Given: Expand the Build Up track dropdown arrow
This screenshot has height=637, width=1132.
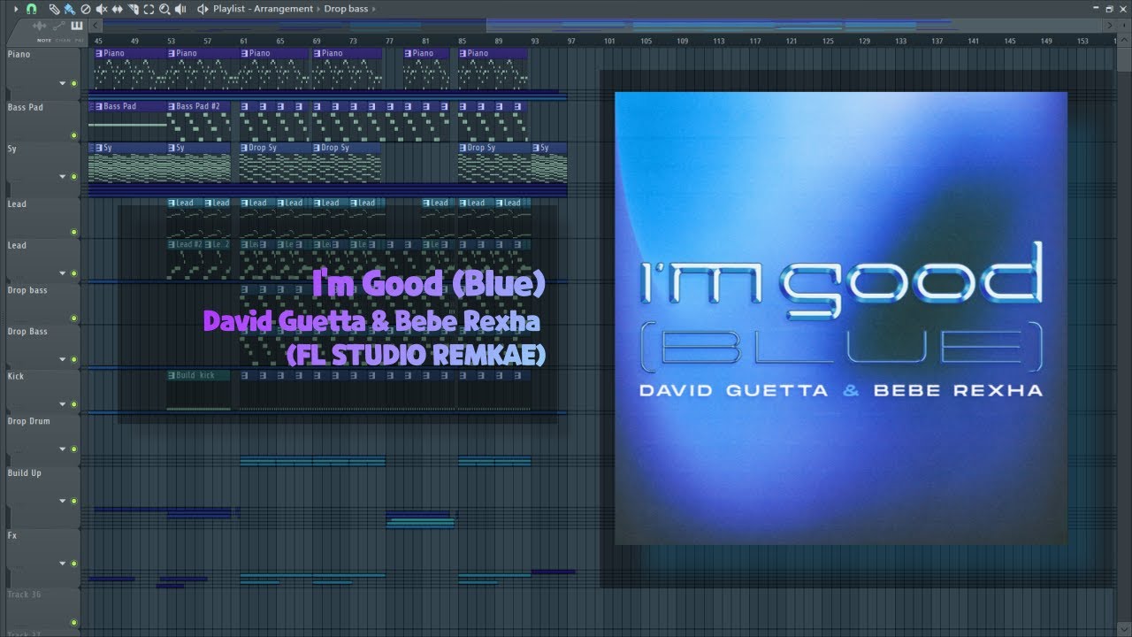Looking at the screenshot, I should pyautogui.click(x=63, y=502).
